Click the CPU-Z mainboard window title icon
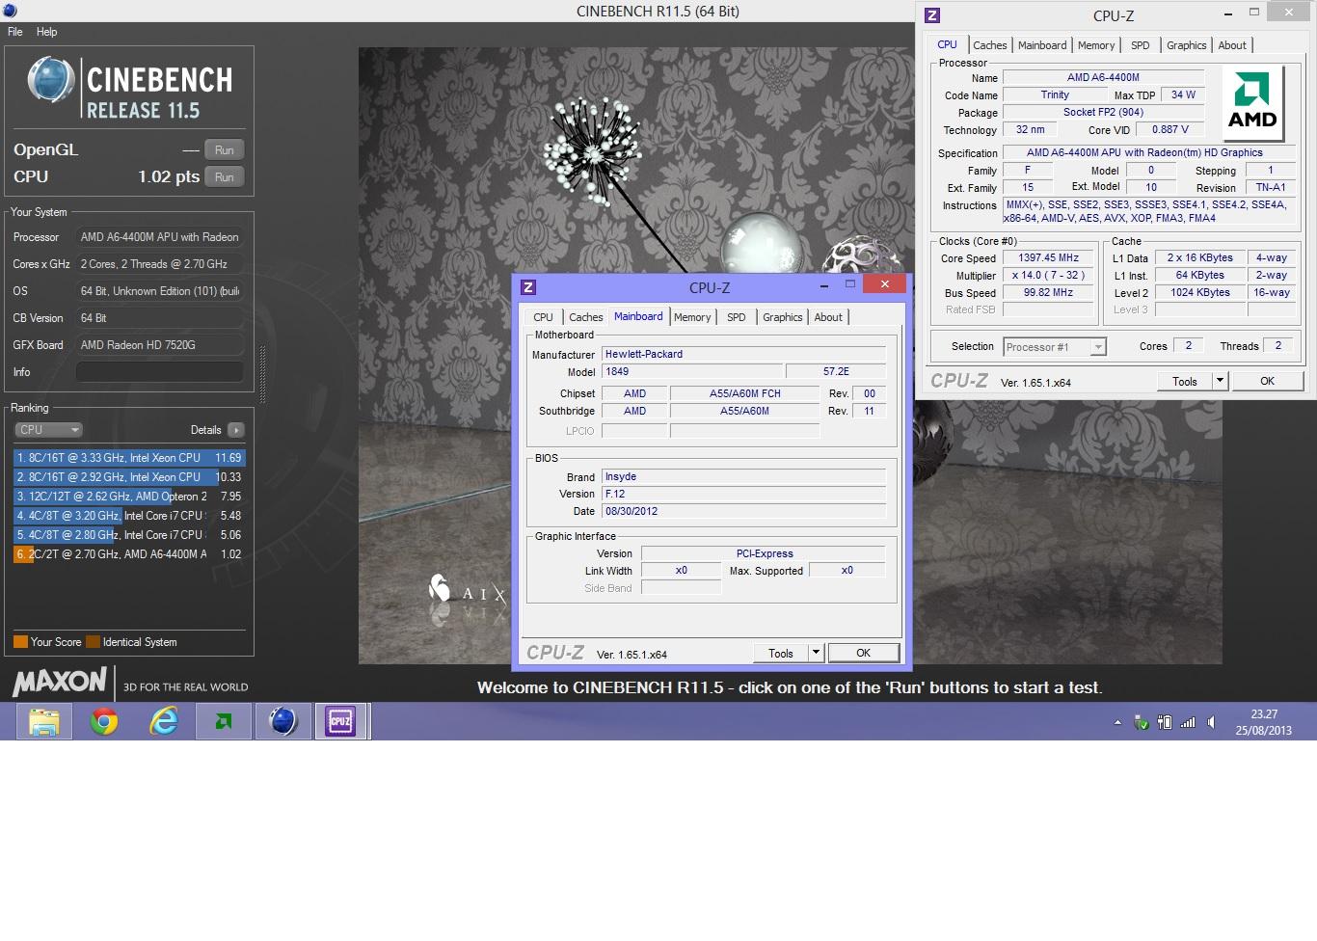1317x941 pixels. pos(527,287)
